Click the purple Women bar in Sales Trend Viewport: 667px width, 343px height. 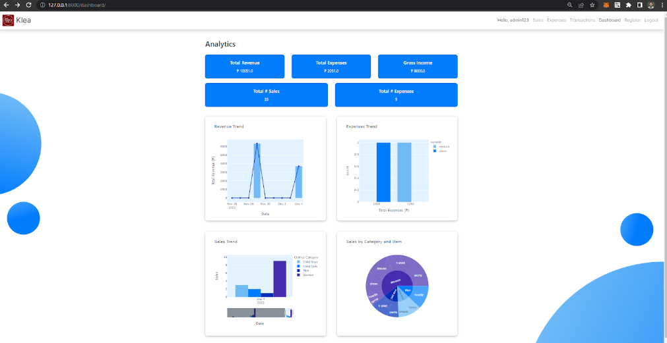(x=280, y=279)
